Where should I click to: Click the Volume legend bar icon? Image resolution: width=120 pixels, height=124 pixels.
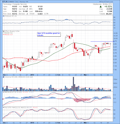3,77
